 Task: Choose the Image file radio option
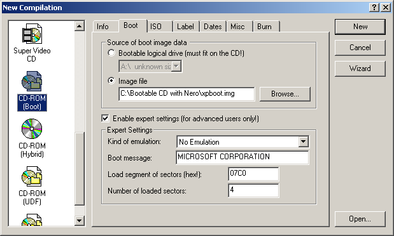pos(111,81)
